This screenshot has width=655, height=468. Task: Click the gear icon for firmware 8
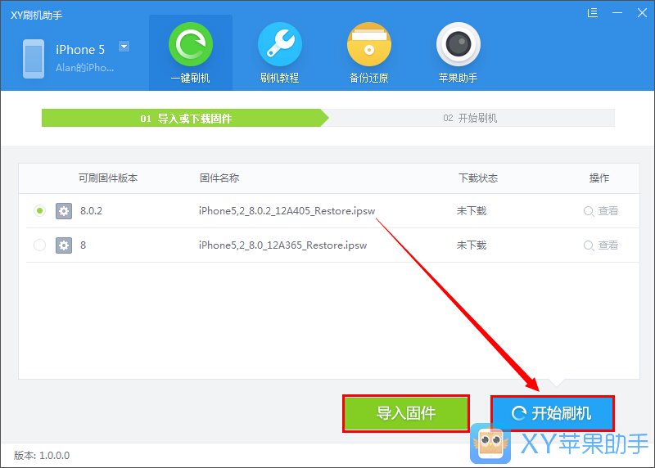click(64, 245)
